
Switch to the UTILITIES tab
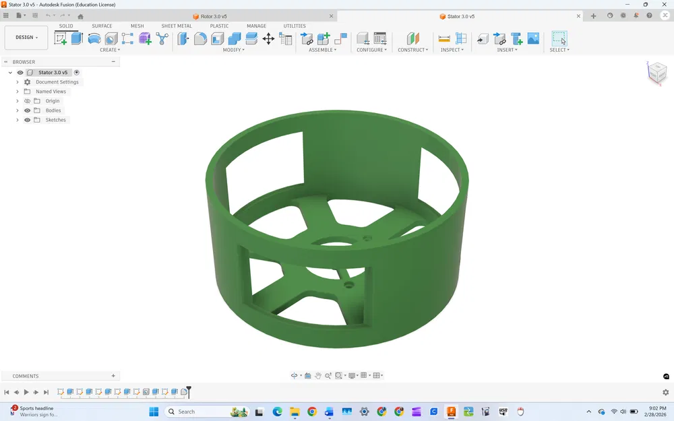tap(295, 26)
